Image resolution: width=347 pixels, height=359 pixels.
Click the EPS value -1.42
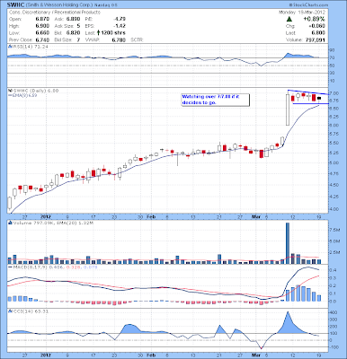[x=119, y=26]
